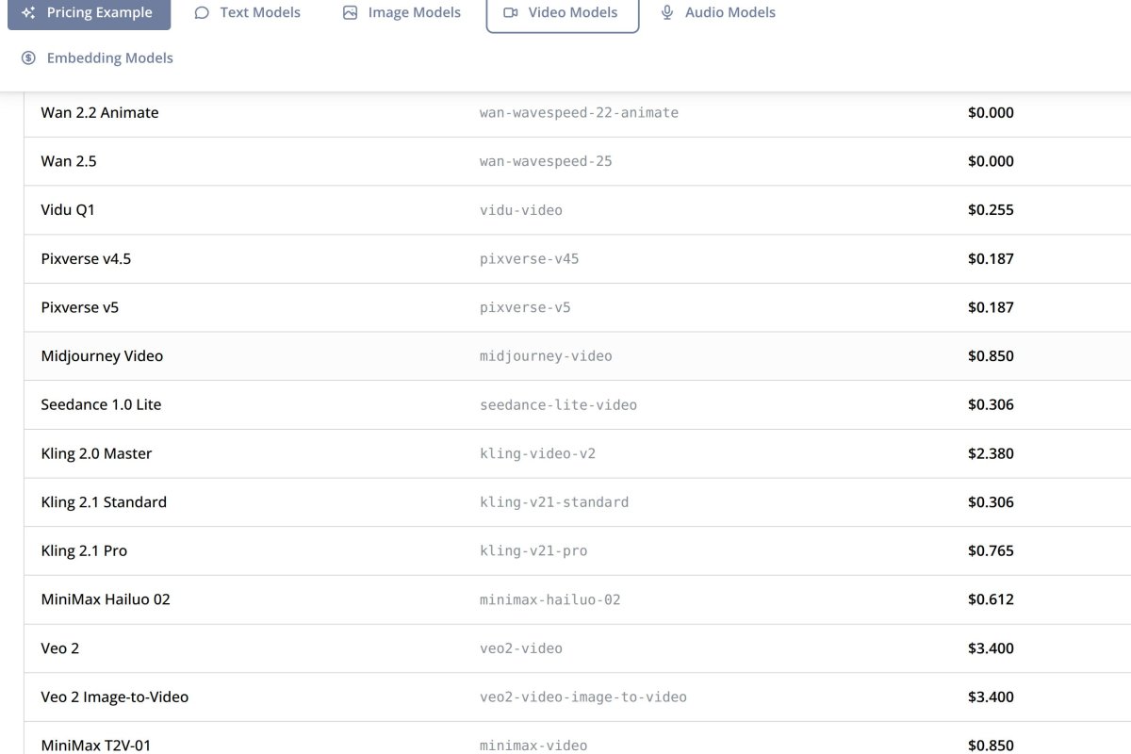Screen dimensions: 1131x754
Task: Click the chat bubble icon beside Text Models
Action: click(x=201, y=12)
